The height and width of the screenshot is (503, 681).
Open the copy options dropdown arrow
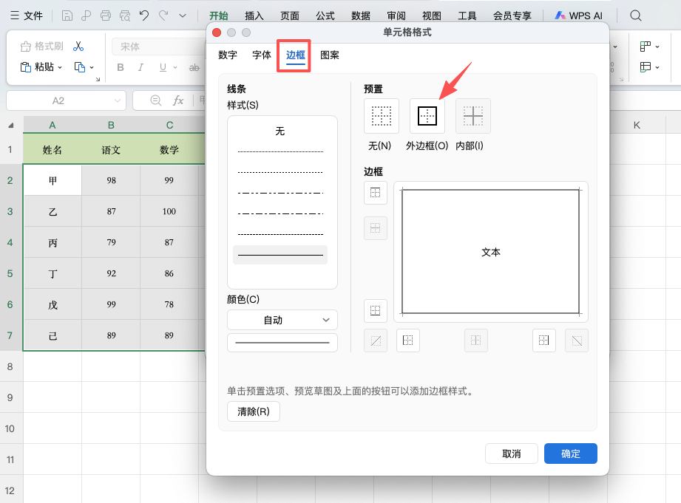pyautogui.click(x=92, y=67)
